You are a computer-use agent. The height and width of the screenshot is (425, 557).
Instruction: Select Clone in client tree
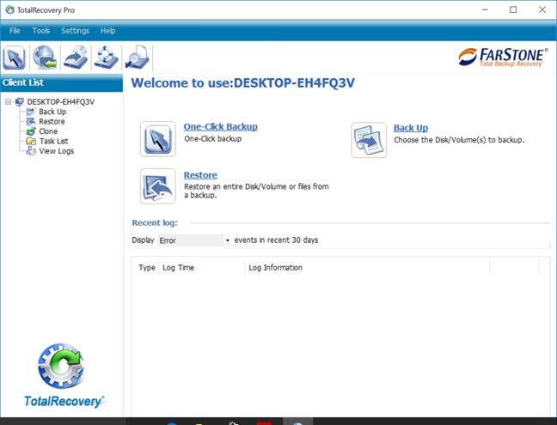click(x=48, y=131)
